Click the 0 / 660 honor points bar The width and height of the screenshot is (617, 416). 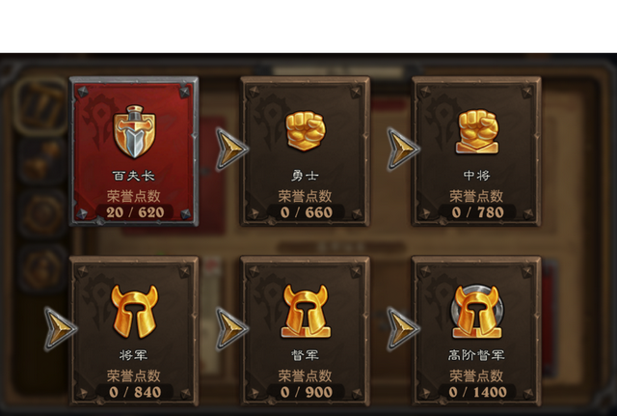click(x=306, y=212)
